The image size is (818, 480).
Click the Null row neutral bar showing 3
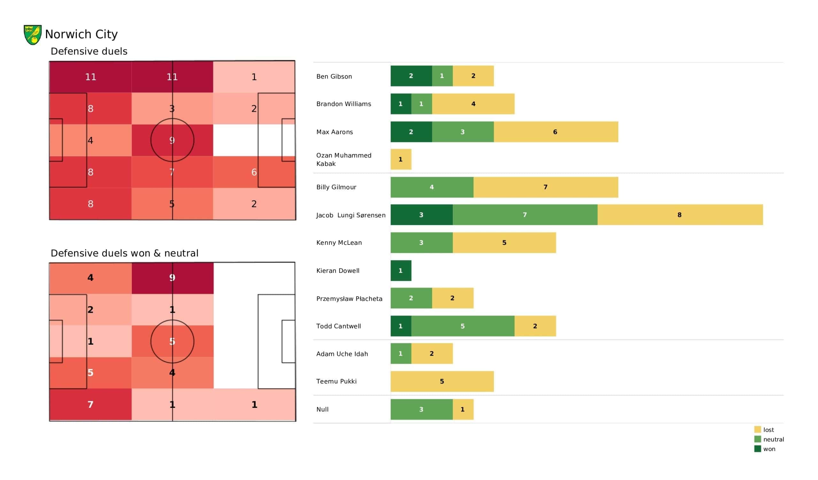[422, 409]
